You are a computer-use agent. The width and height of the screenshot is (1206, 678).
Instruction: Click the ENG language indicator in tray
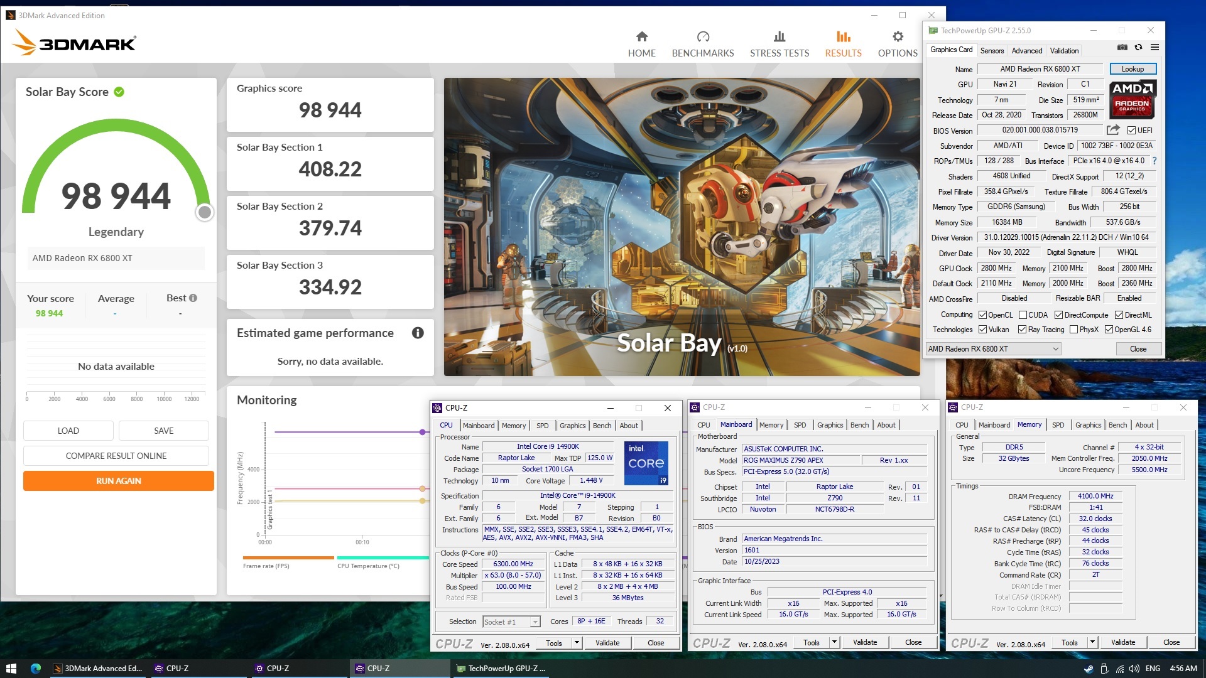(x=1153, y=669)
